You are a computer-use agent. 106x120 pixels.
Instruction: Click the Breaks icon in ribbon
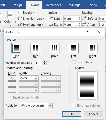(20, 13)
